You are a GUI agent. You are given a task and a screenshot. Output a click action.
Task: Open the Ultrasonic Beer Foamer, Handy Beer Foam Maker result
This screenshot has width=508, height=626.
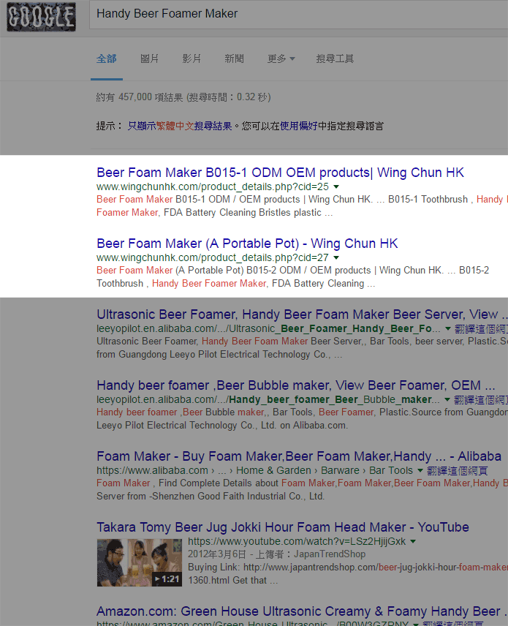tap(302, 314)
